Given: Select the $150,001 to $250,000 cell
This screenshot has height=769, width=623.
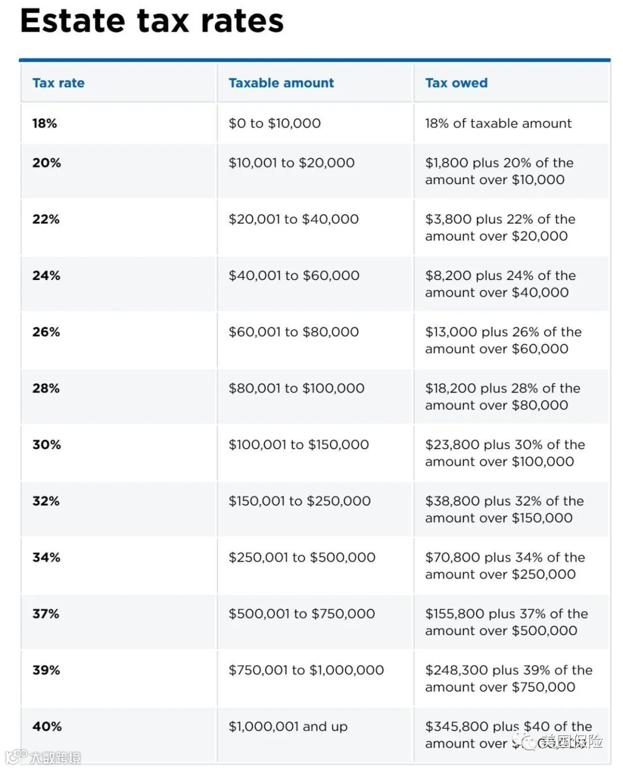Looking at the screenshot, I should (x=299, y=501).
